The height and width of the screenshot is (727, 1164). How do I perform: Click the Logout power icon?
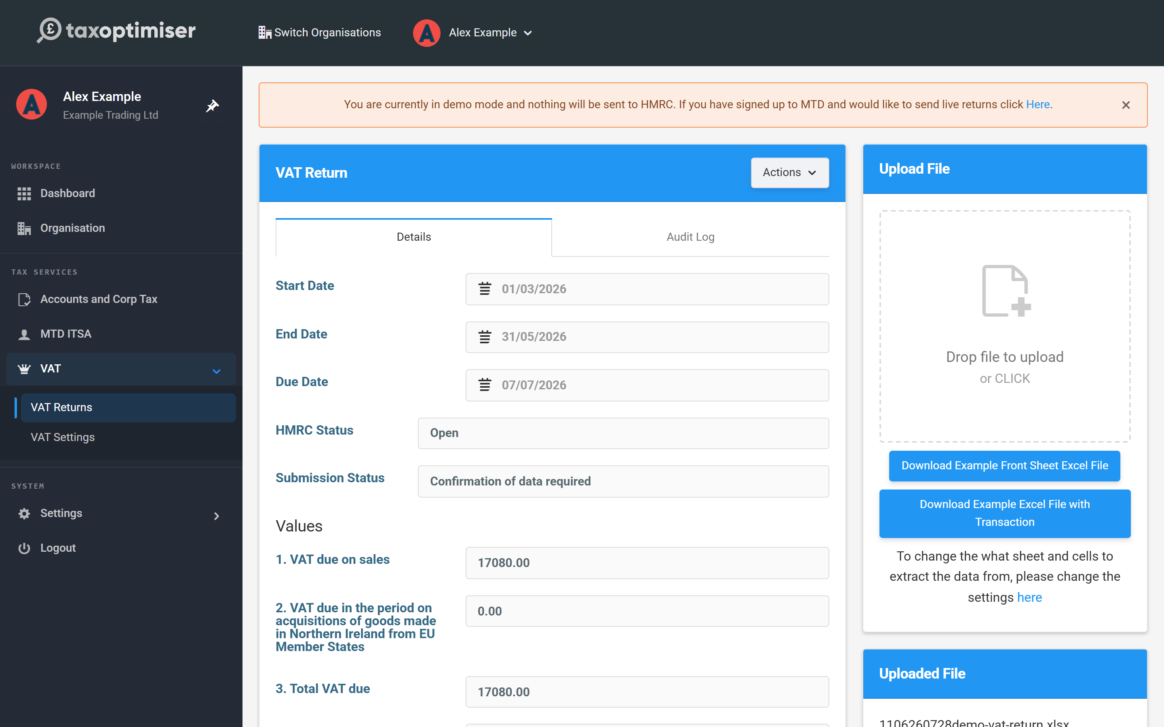tap(24, 548)
